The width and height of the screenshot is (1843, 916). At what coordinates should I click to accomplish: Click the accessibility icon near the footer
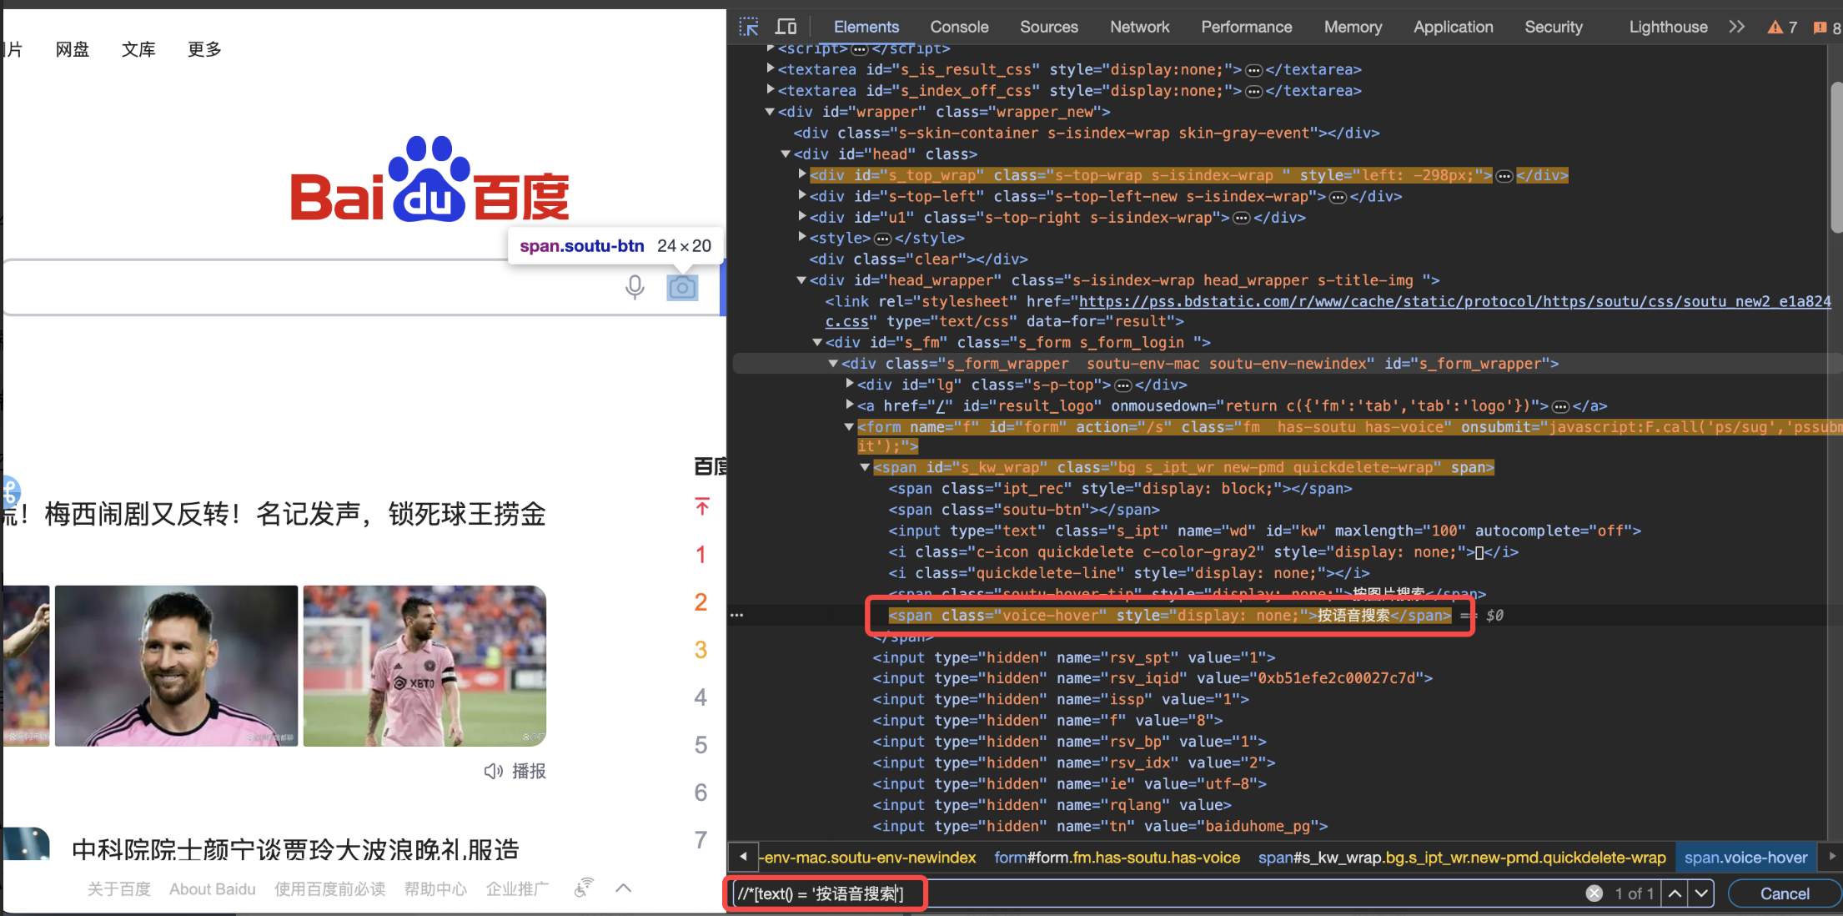coord(584,888)
